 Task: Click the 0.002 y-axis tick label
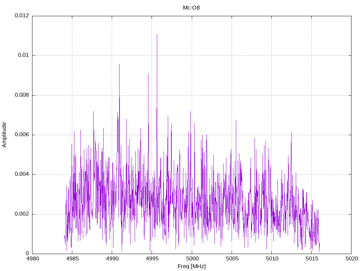[x=22, y=214]
